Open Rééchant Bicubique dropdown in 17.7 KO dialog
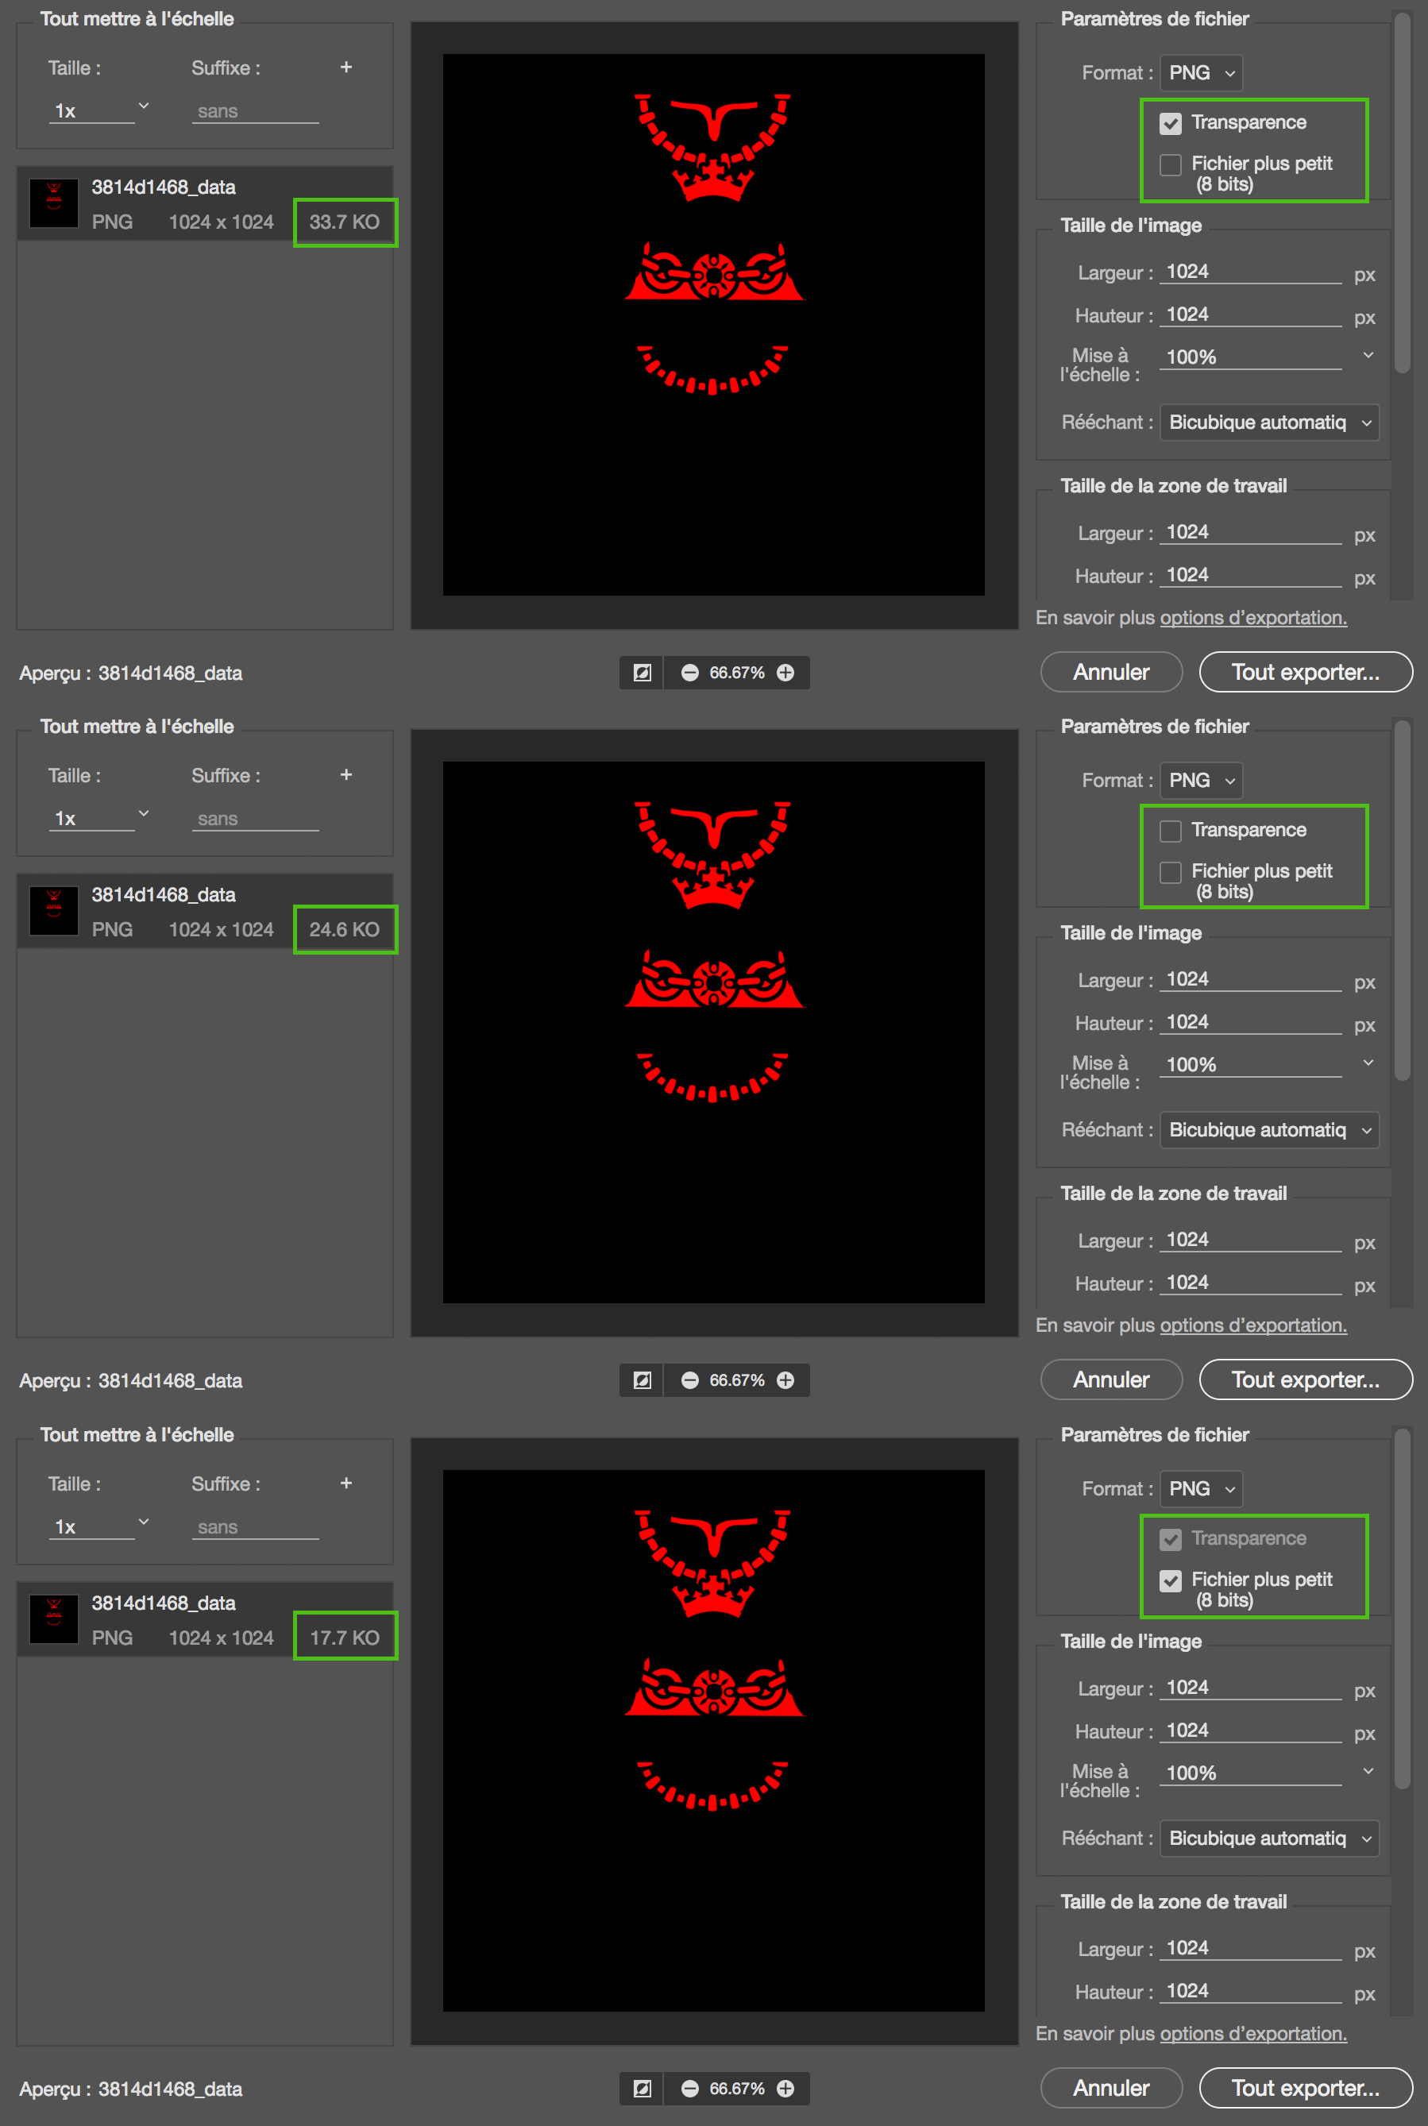 1269,1839
